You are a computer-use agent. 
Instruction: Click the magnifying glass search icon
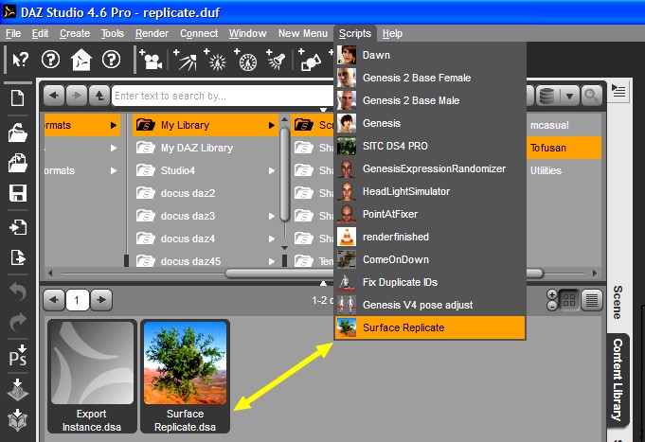(591, 96)
